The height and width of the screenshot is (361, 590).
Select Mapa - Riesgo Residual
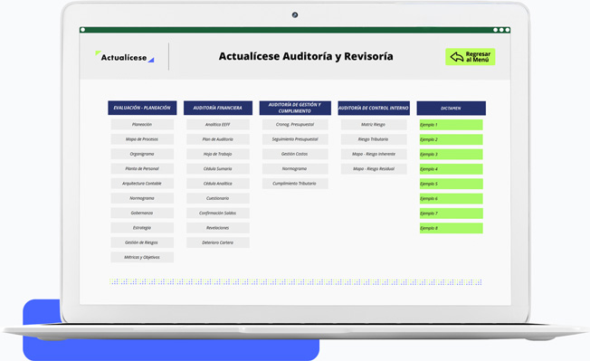pos(374,169)
